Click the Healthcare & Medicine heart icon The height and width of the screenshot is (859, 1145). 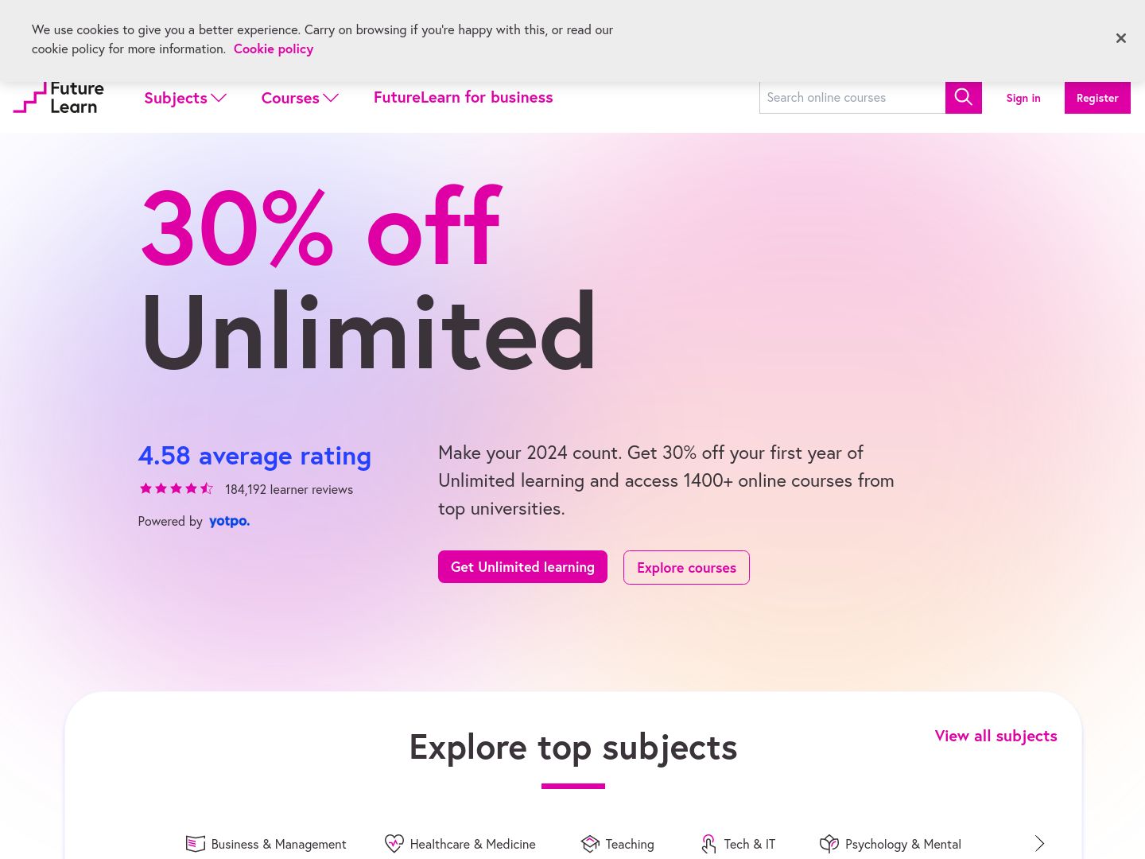pyautogui.click(x=394, y=844)
